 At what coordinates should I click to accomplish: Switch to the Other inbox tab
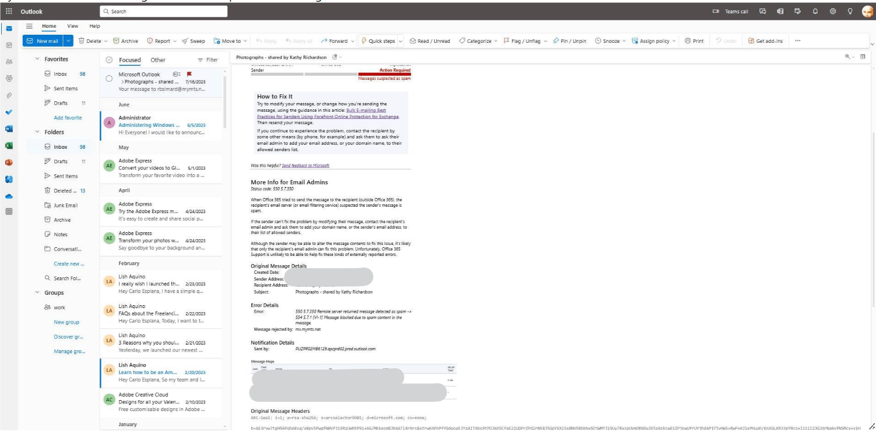tap(157, 60)
